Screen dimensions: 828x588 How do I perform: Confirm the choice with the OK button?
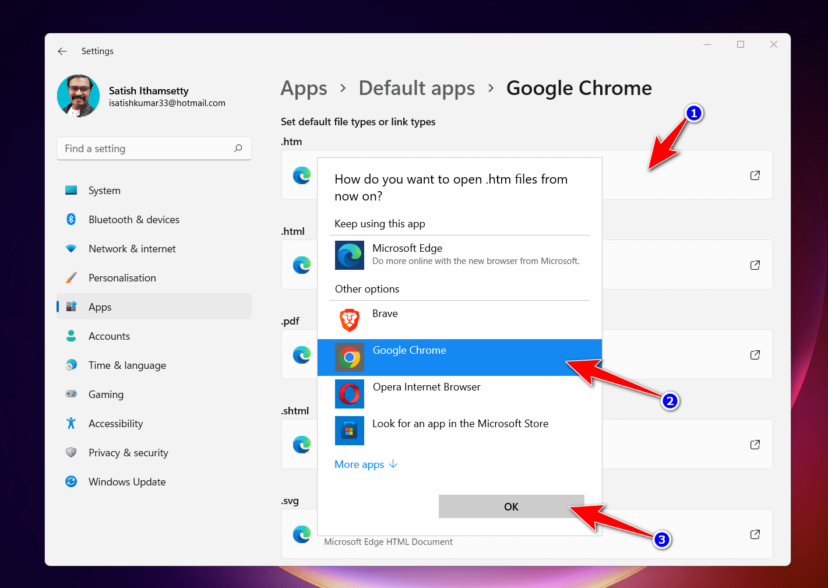511,506
